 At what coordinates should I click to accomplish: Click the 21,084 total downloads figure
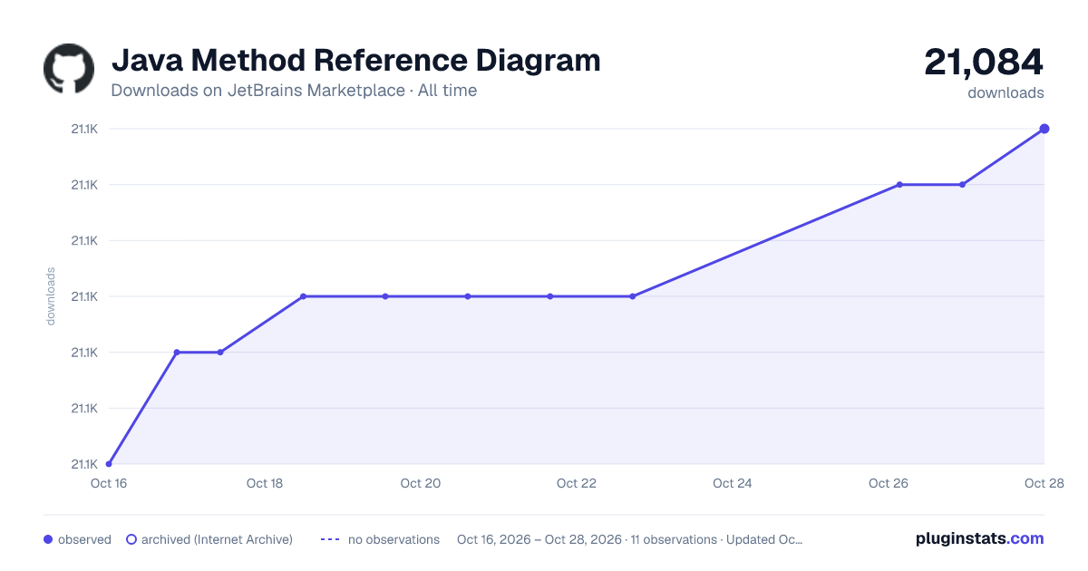coord(984,62)
